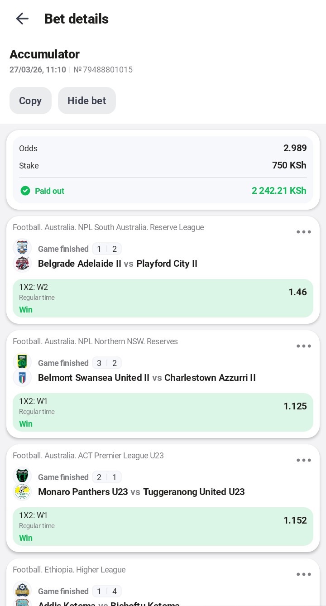This screenshot has width=326, height=606.
Task: Select the 1X2: W2 bet selection
Action: [x=163, y=298]
